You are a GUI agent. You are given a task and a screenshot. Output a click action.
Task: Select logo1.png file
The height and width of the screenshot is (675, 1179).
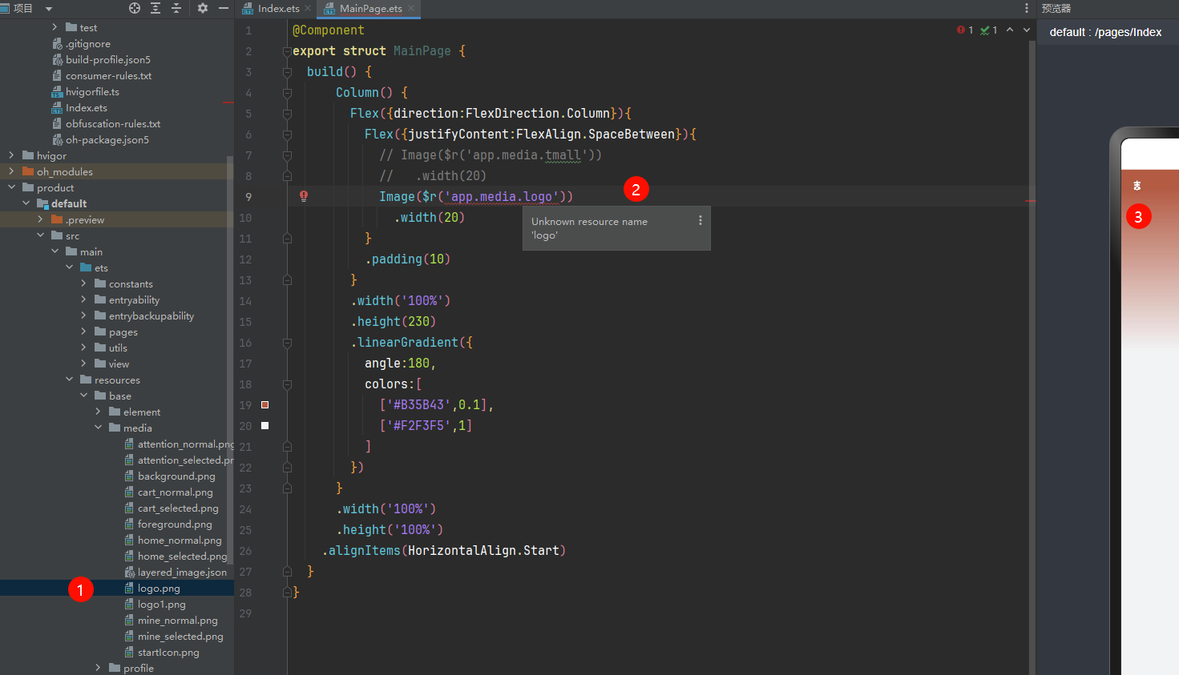pyautogui.click(x=161, y=604)
